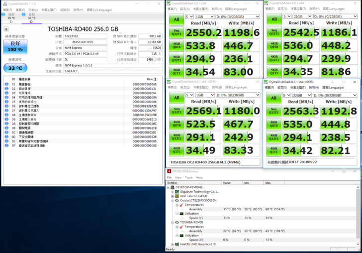Viewport: 362px width, 253px height.
Task: Click the 良好 100% health status badge
Action: 15,46
